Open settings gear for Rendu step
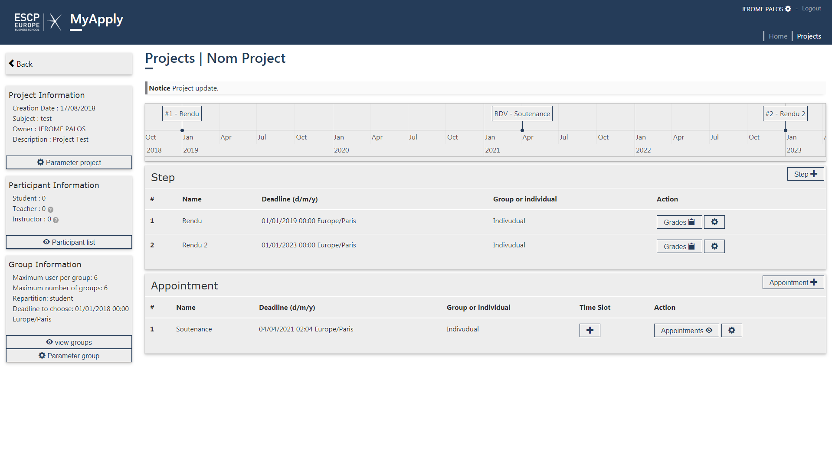 (x=714, y=222)
